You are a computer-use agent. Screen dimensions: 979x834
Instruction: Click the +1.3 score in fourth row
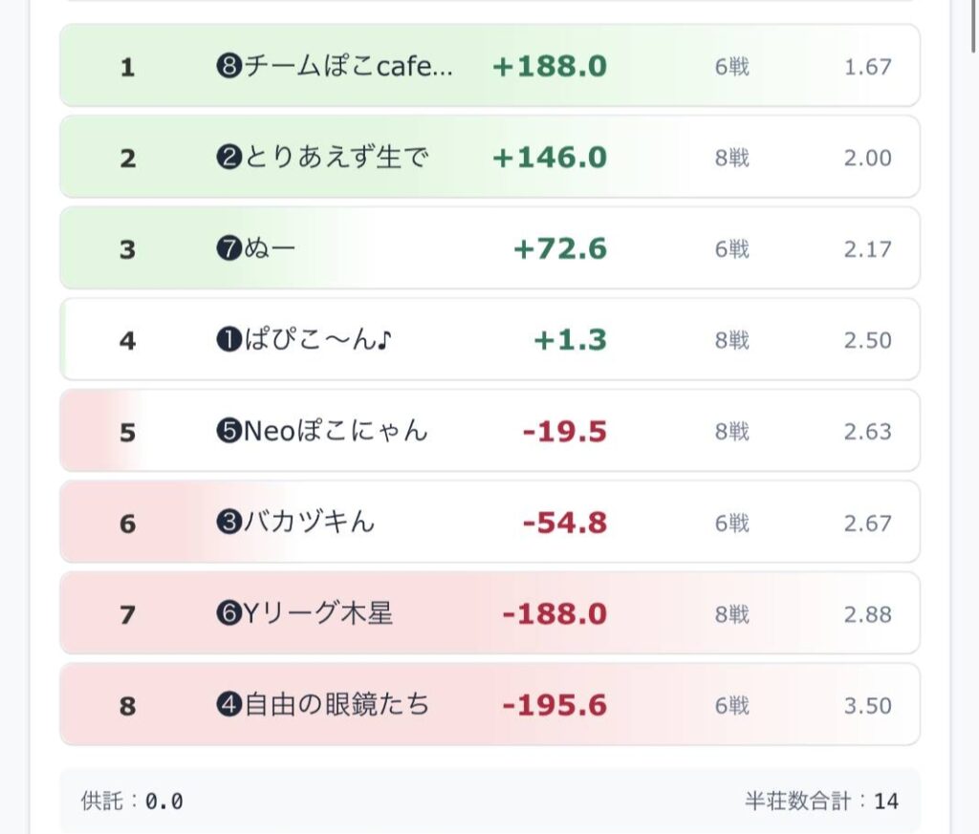[570, 340]
